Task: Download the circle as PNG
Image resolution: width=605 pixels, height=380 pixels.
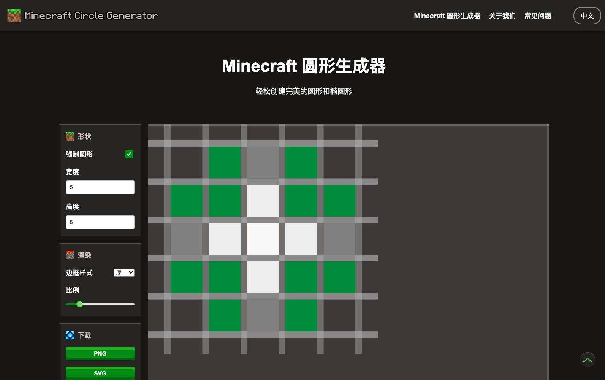Action: [x=100, y=353]
